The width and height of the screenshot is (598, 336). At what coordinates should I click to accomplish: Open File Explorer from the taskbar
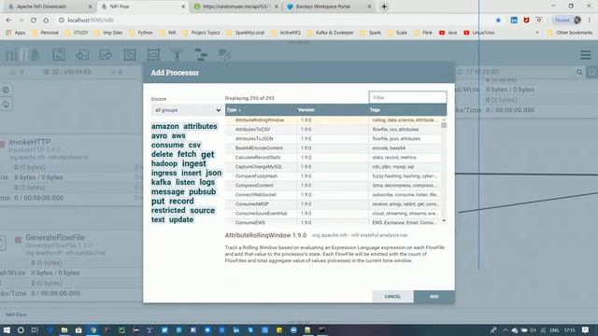tap(64, 329)
